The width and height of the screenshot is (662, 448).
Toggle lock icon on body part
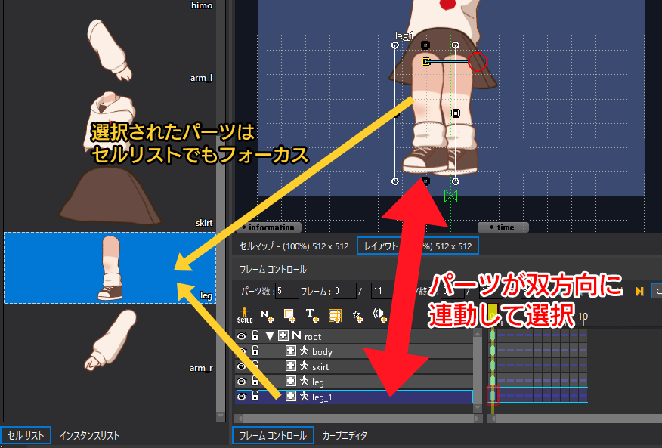(255, 351)
